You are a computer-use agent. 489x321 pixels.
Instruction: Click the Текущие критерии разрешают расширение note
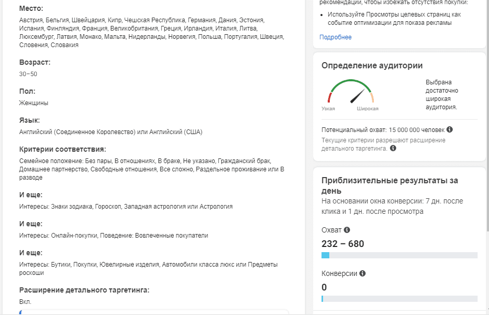click(383, 144)
